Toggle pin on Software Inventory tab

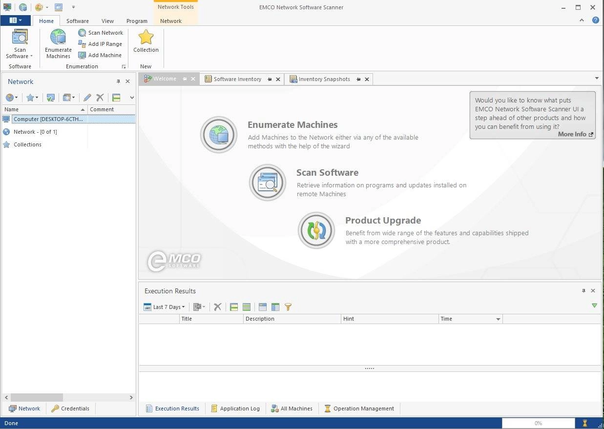coord(270,79)
